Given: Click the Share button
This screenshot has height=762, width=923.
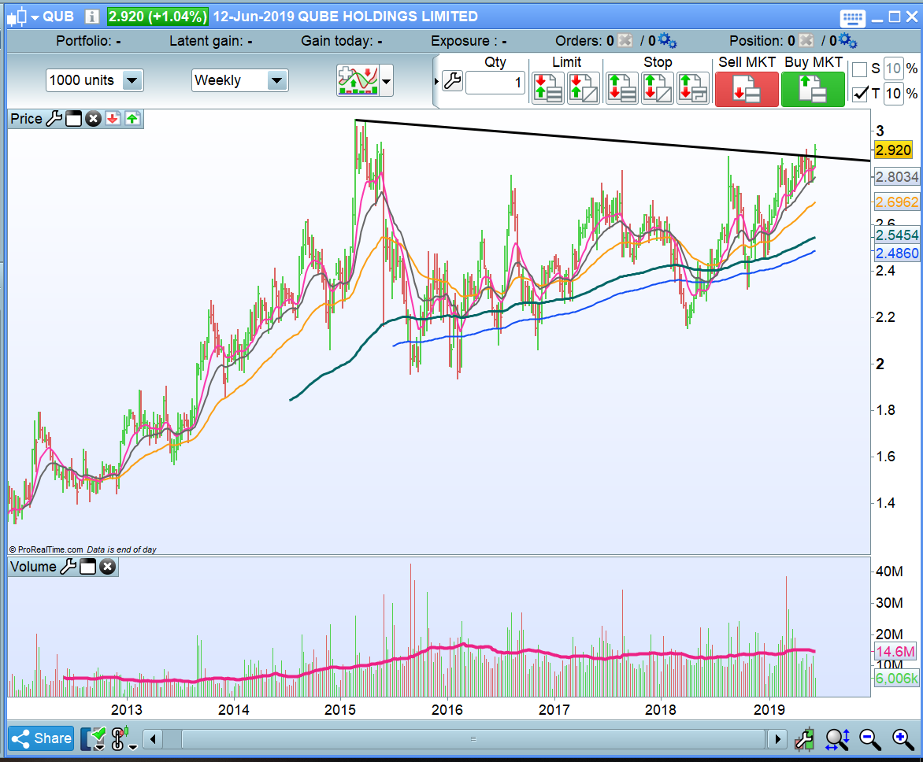Looking at the screenshot, I should coord(41,738).
